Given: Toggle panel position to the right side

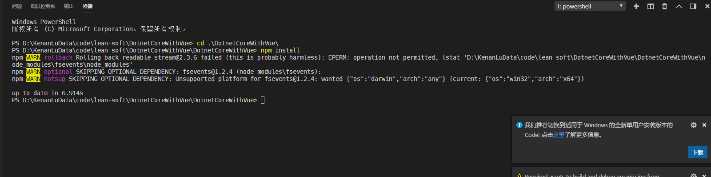Looking at the screenshot, I should point(693,6).
